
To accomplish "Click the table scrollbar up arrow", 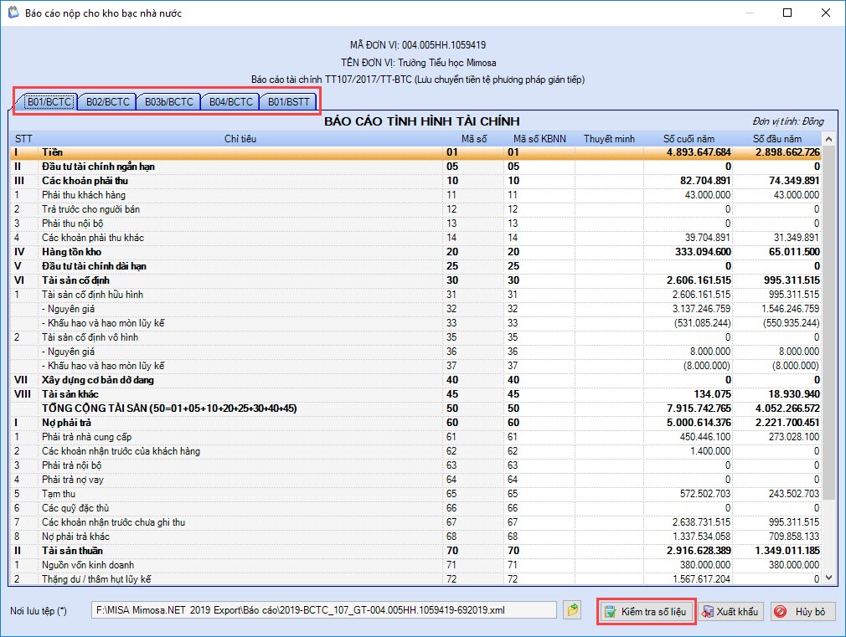I will click(829, 138).
